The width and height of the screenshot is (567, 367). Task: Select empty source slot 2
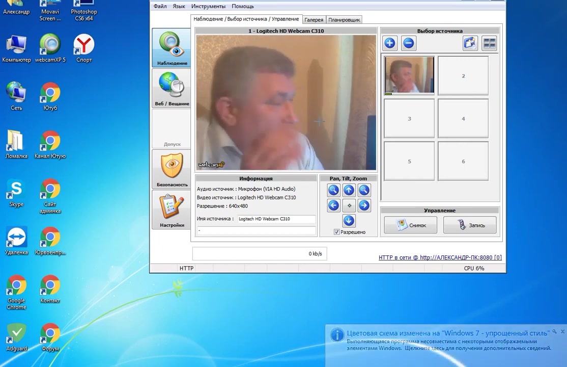pyautogui.click(x=463, y=75)
